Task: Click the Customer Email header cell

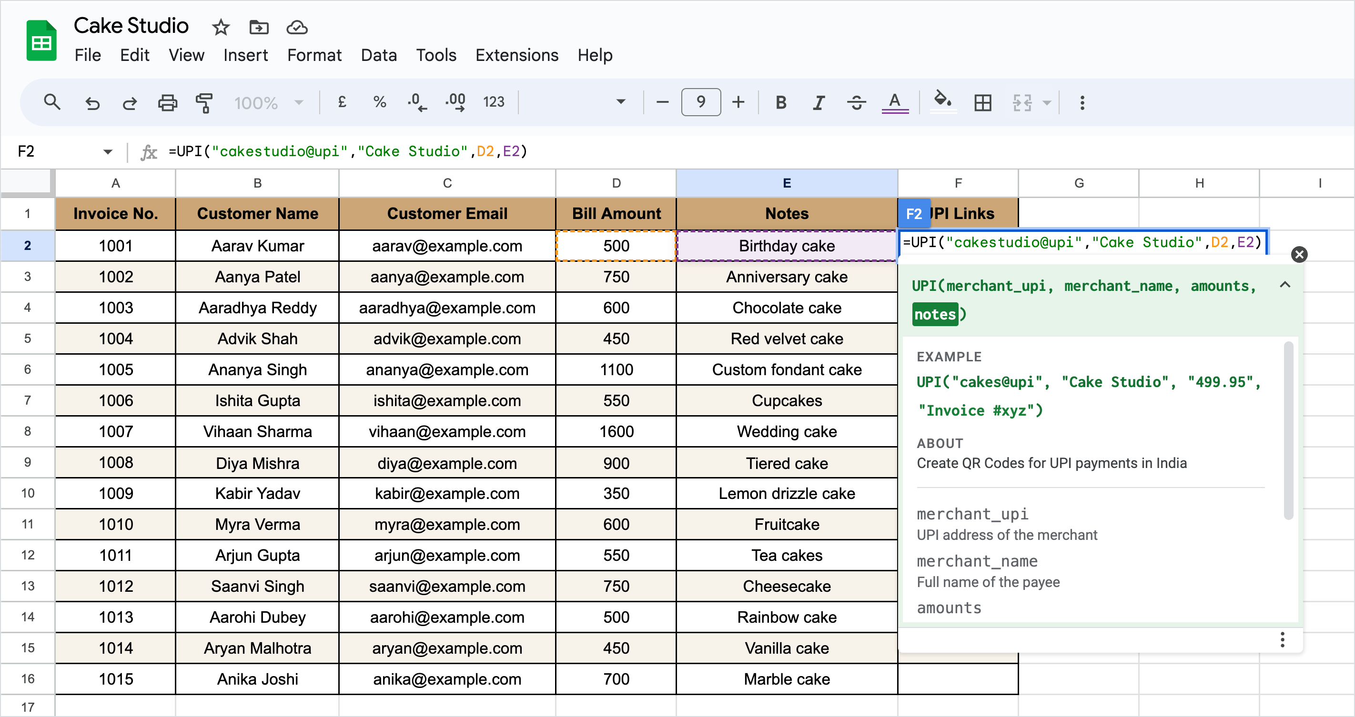Action: 447,213
